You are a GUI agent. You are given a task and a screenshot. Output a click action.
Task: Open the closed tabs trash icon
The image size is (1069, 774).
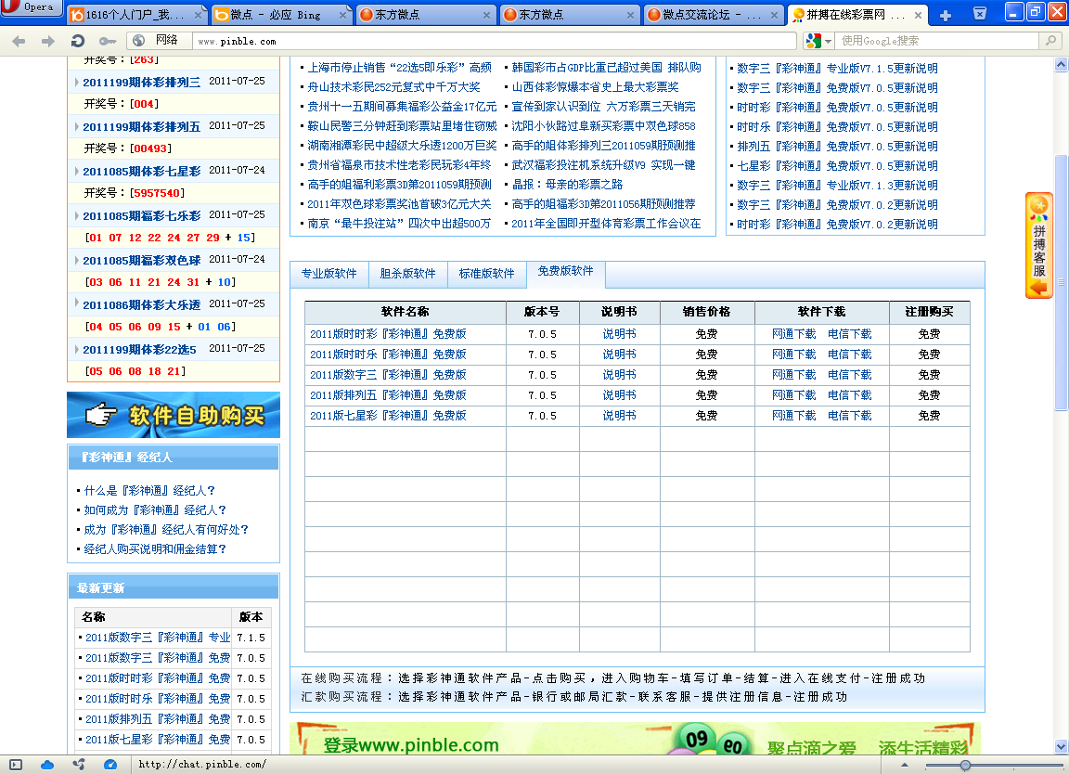[980, 14]
